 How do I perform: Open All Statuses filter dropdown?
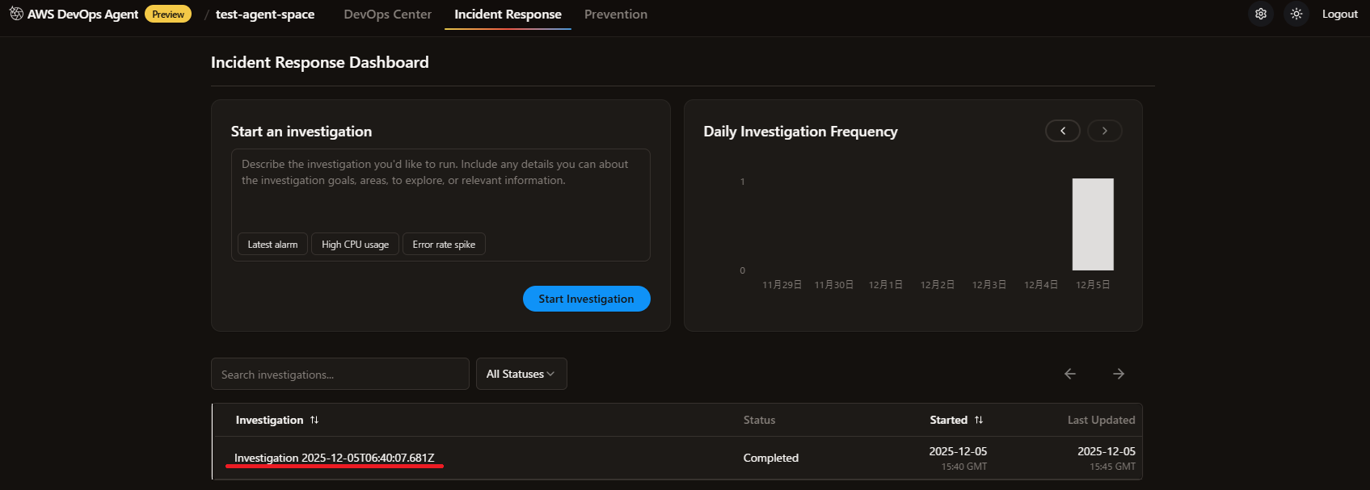click(521, 374)
